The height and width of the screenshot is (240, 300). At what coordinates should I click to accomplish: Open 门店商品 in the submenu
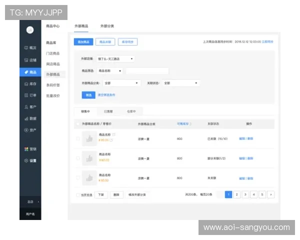point(53,53)
